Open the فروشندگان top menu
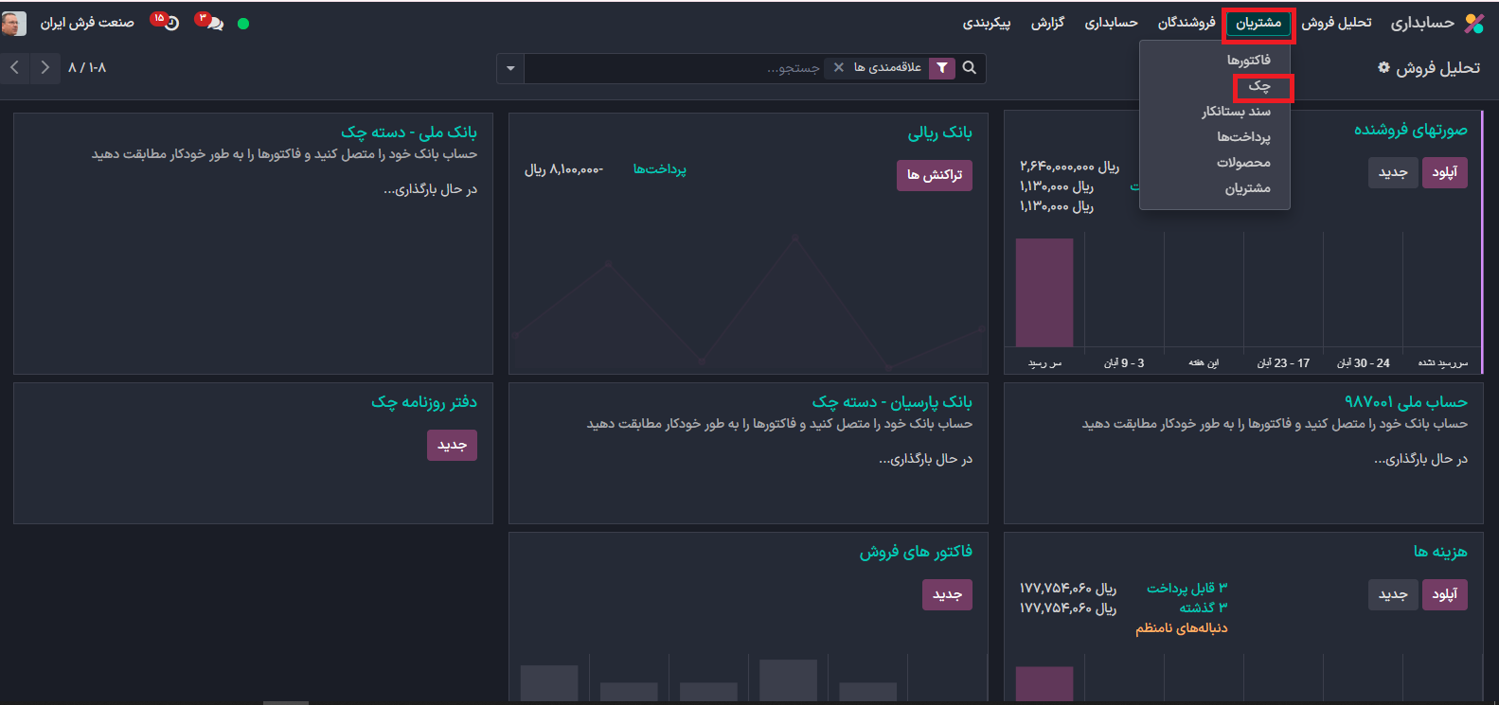 pos(1186,23)
